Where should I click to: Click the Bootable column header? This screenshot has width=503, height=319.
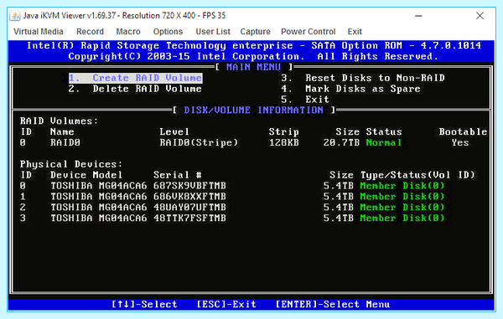pos(463,132)
